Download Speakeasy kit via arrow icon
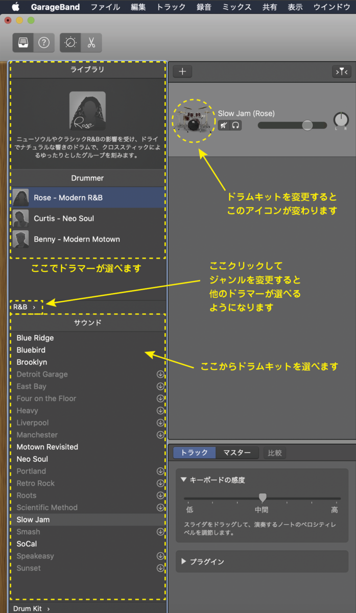 pos(160,556)
